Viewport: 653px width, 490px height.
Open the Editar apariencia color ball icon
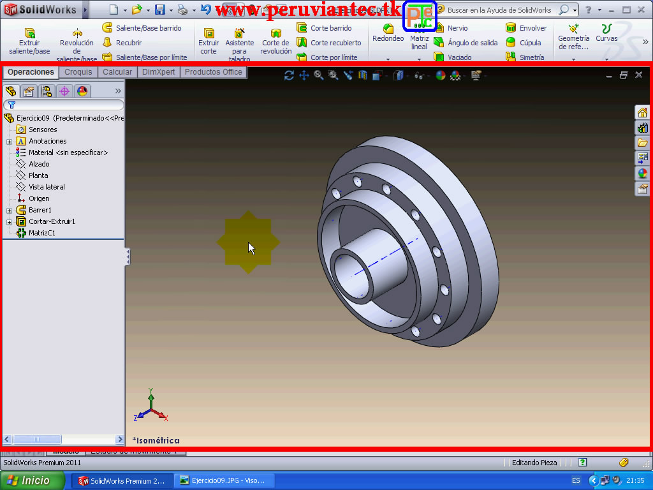[x=439, y=75]
